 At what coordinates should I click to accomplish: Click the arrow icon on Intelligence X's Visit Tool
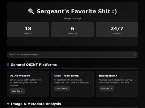point(111,89)
